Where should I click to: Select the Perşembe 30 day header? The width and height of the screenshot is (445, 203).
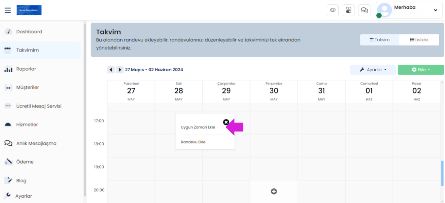pos(274,92)
